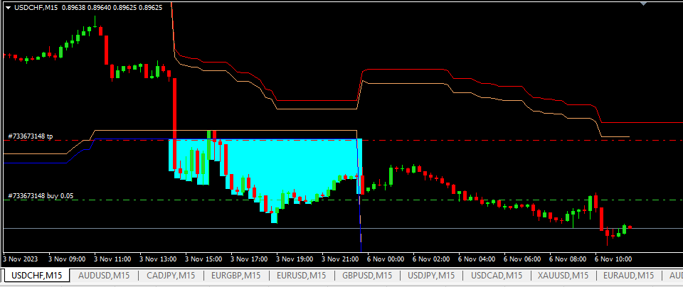Click the '6 Nov 04:00' time label
The height and width of the screenshot is (287, 683).
(477, 259)
